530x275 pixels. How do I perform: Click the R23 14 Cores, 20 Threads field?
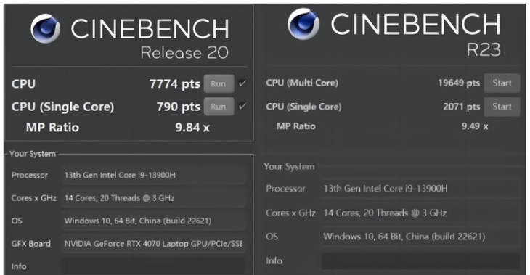click(420, 213)
